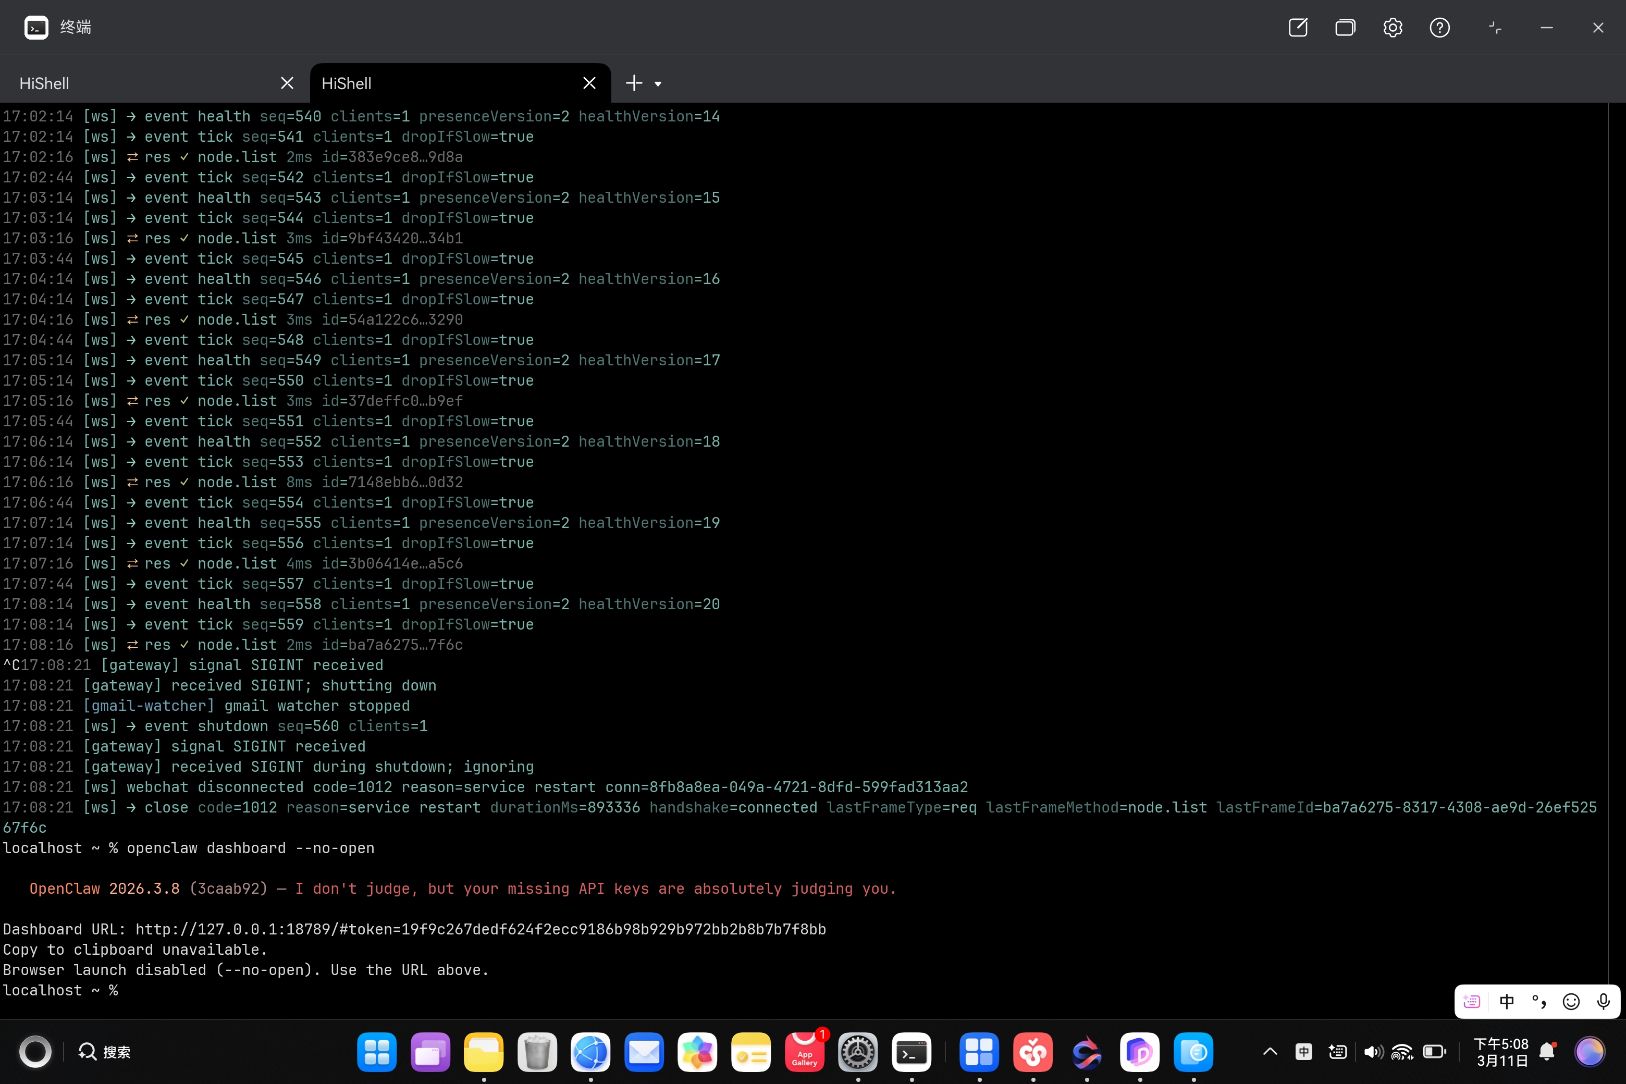This screenshot has width=1626, height=1084.
Task: Activate voice input microphone icon
Action: pos(1603,1002)
